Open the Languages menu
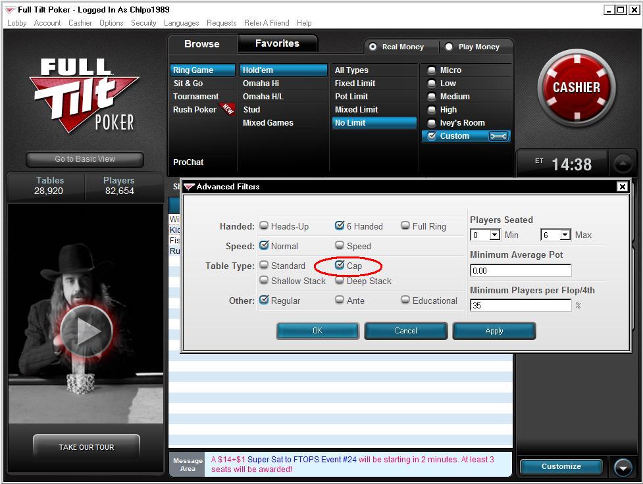Viewport: 643px width, 484px height. coord(181,23)
